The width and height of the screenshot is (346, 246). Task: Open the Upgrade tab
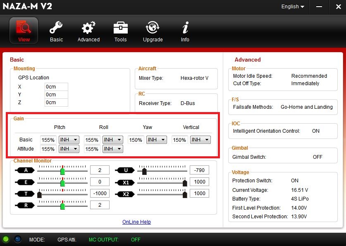[x=153, y=31]
